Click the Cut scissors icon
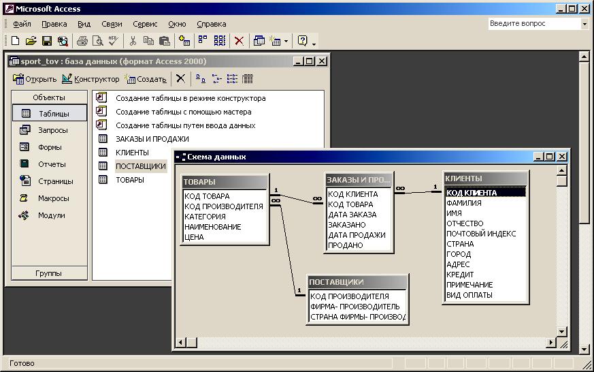Screen dimensions: 594x372 [133, 41]
